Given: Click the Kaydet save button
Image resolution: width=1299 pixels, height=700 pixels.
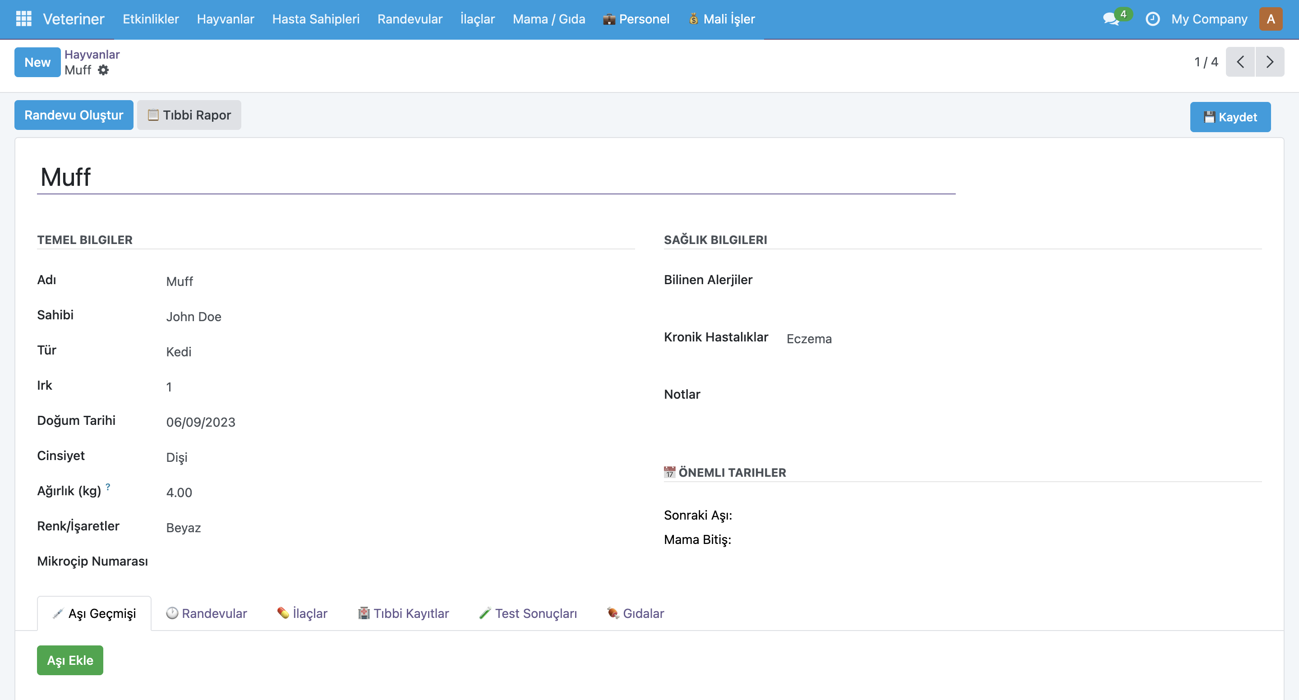Looking at the screenshot, I should click(1230, 117).
